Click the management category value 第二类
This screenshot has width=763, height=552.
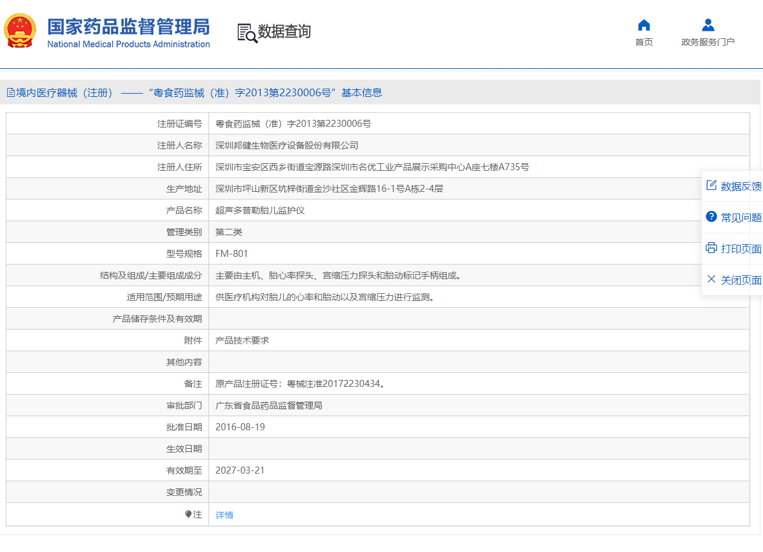tap(229, 232)
